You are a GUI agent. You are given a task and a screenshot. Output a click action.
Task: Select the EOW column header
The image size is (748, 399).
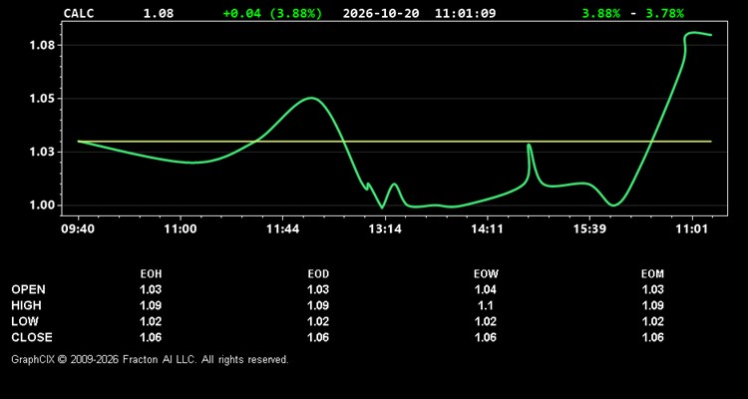[x=486, y=274]
